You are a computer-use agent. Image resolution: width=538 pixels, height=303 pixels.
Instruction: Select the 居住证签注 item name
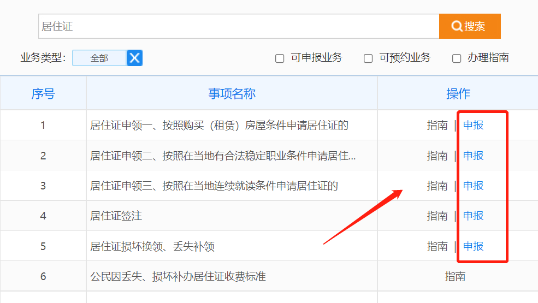click(x=116, y=216)
